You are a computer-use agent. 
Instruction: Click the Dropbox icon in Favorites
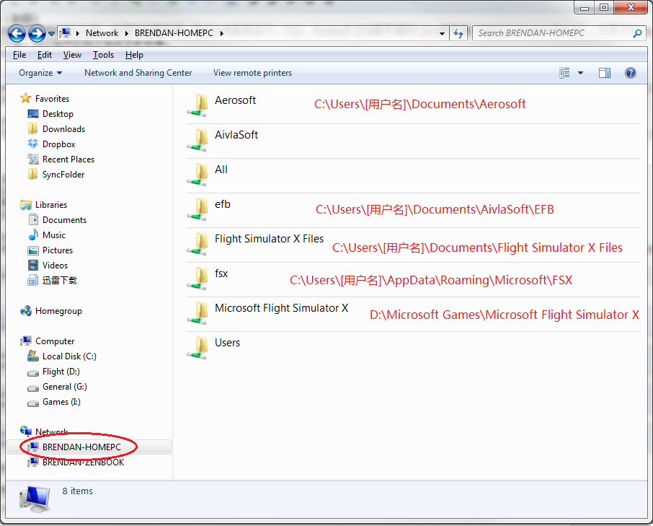tap(33, 144)
